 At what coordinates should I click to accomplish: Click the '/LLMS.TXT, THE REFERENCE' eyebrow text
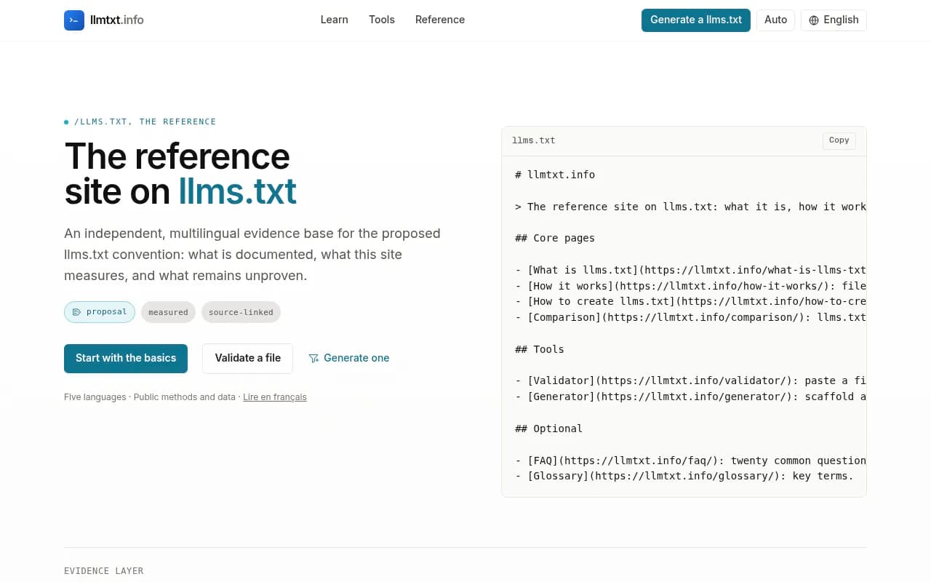click(x=145, y=121)
